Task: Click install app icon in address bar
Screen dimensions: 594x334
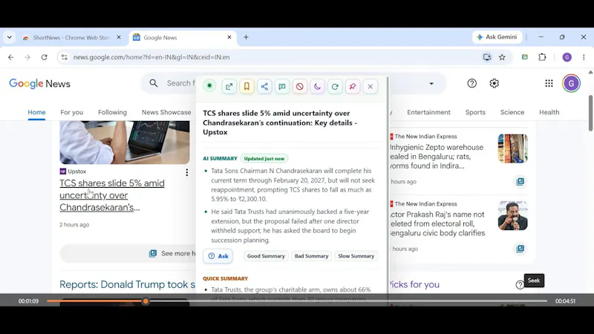Action: coord(487,57)
